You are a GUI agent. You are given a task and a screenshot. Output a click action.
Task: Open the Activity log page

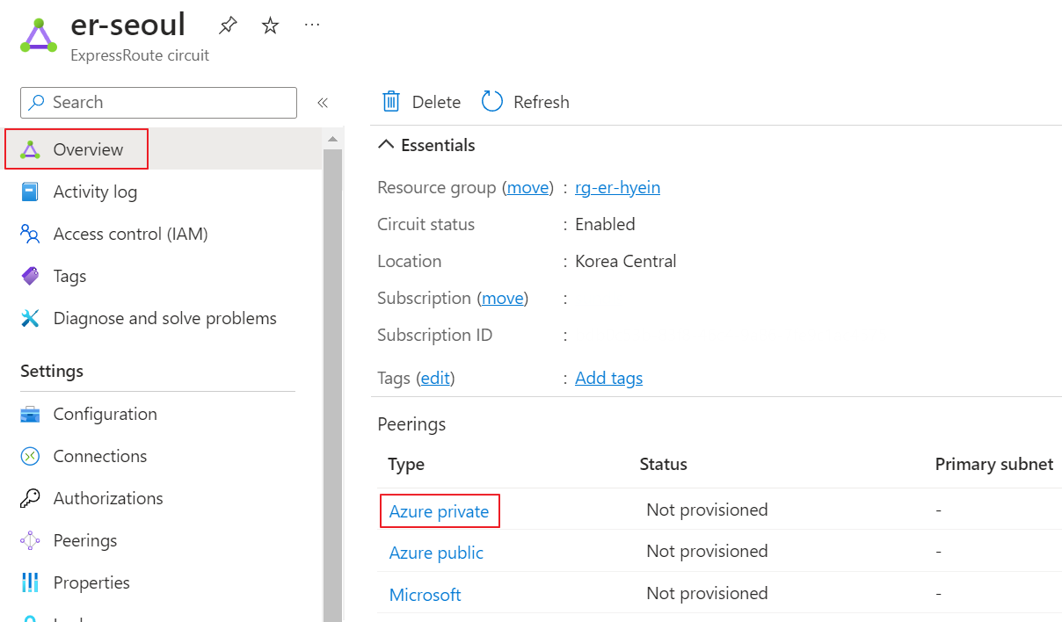95,192
